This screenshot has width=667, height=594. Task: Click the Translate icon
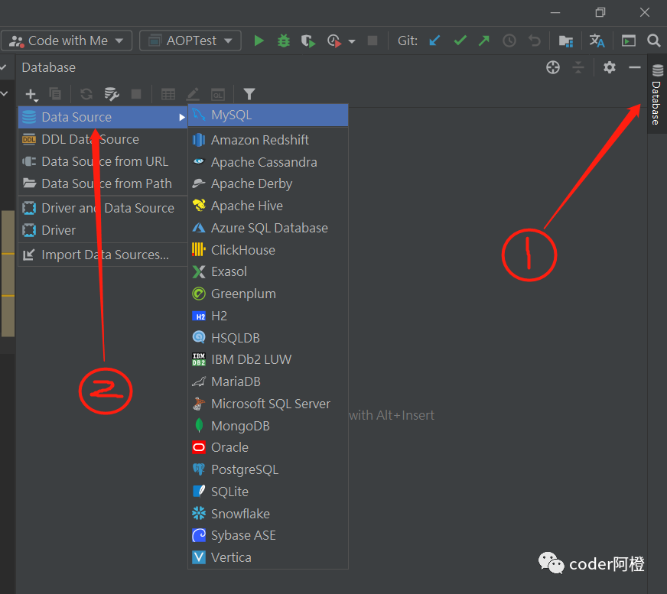(597, 41)
